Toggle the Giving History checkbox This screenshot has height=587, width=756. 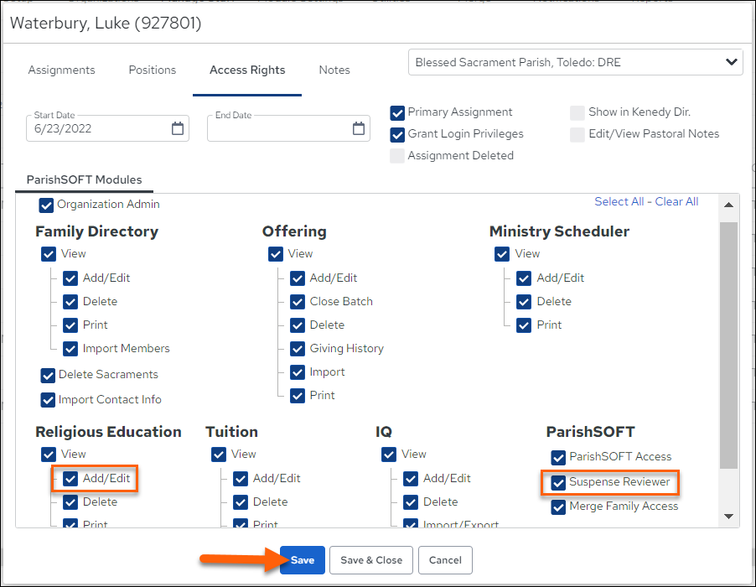[x=298, y=349]
